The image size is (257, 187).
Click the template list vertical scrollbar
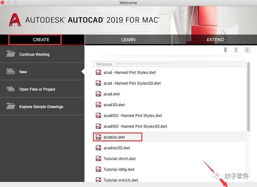(x=249, y=97)
